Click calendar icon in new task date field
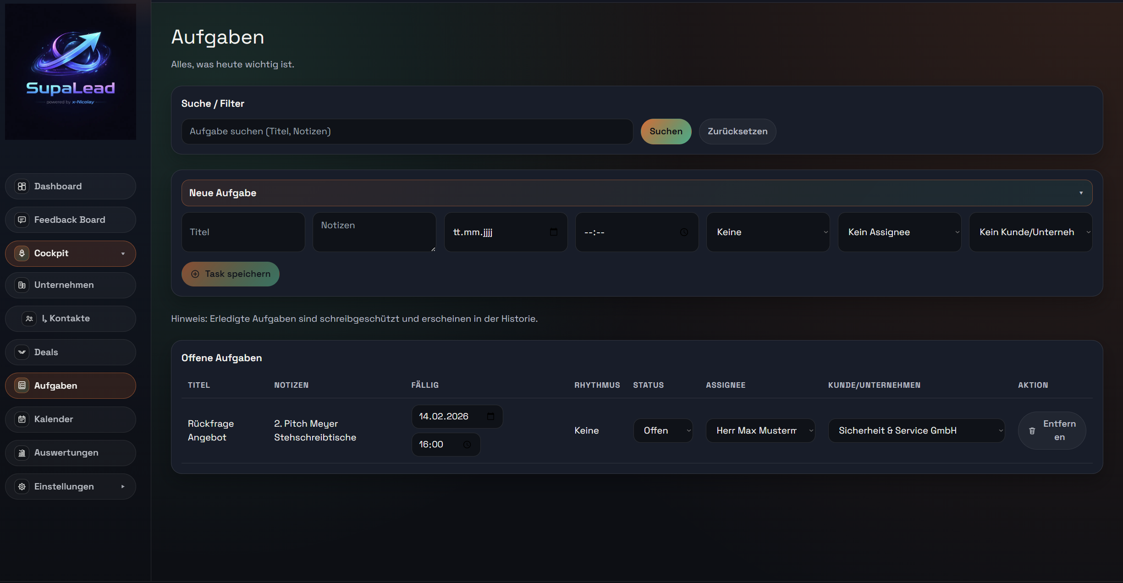Image resolution: width=1123 pixels, height=583 pixels. [x=554, y=232]
